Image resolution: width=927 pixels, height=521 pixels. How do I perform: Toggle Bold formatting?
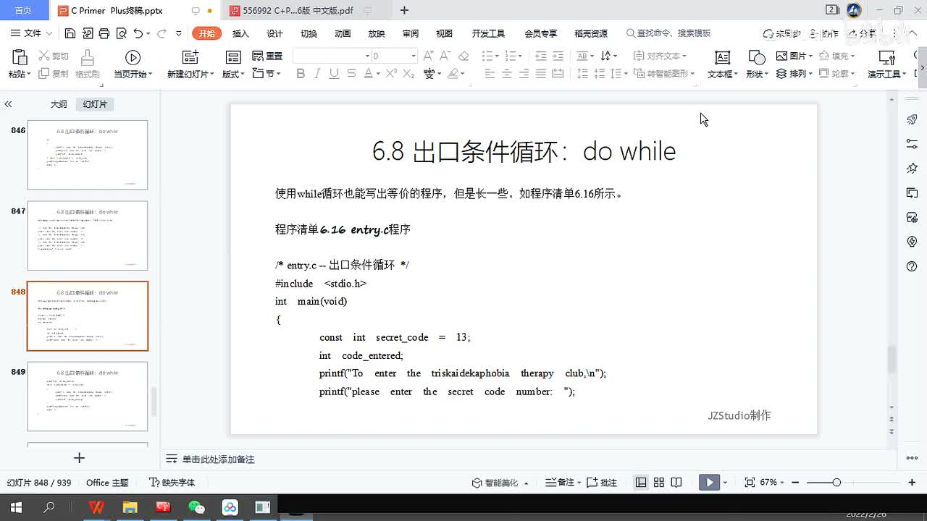point(301,74)
